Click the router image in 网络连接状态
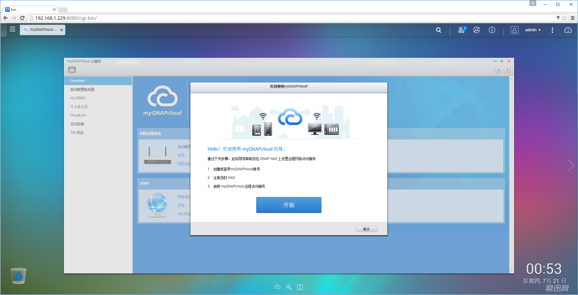 [x=157, y=156]
